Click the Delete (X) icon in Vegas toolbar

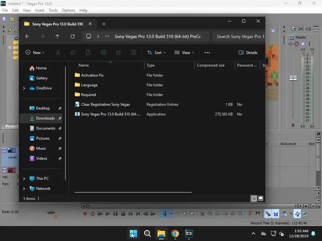[202, 214]
